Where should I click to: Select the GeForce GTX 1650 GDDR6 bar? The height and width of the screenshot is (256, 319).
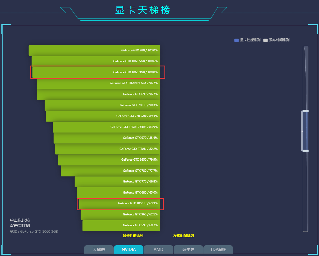coord(107,127)
